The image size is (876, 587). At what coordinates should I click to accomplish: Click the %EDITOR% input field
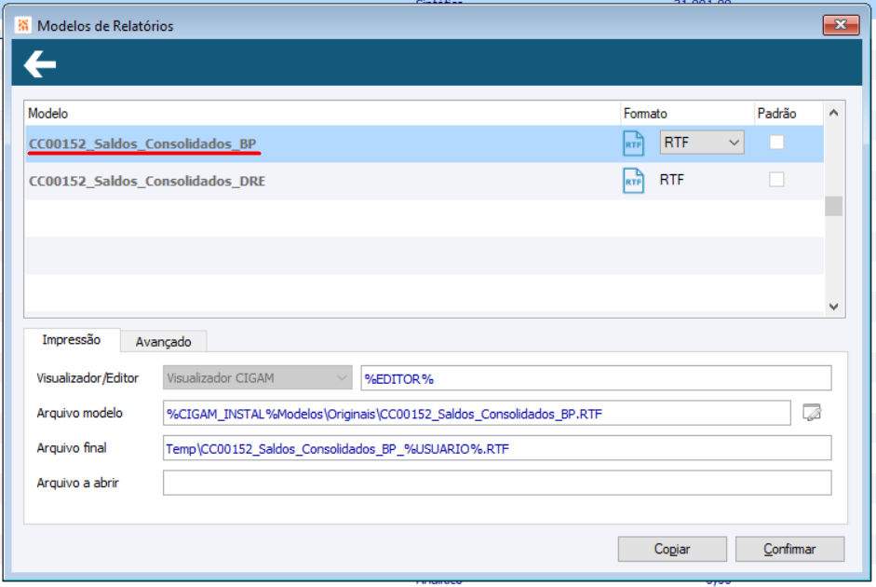coord(596,378)
